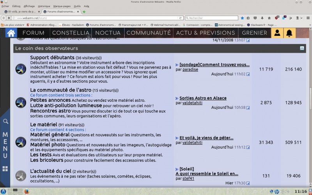
Task: Close the 'Et voilà, je viens de p...' tab
Action: [x=39, y=12]
